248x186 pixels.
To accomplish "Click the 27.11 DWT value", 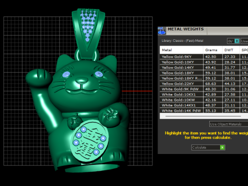I will click(229, 100).
